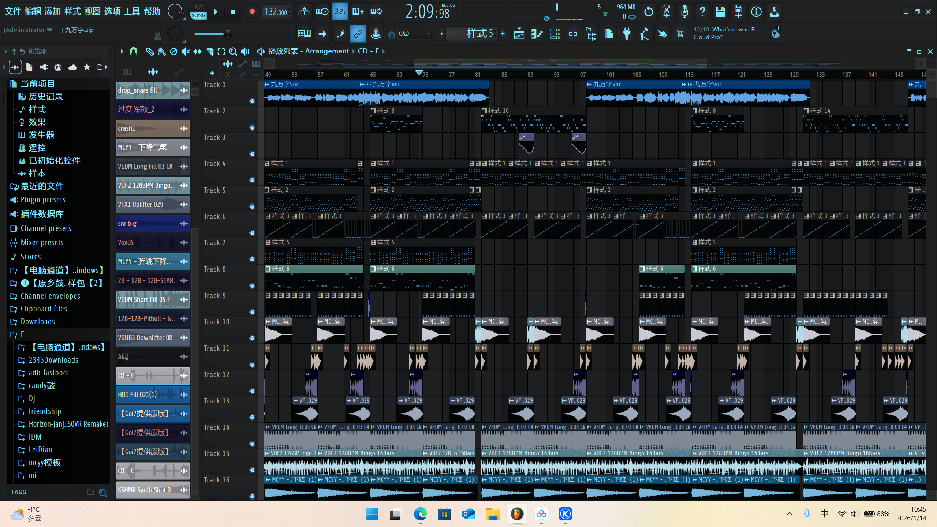
Task: Select the Zoom tool in playlist
Action: click(x=233, y=52)
